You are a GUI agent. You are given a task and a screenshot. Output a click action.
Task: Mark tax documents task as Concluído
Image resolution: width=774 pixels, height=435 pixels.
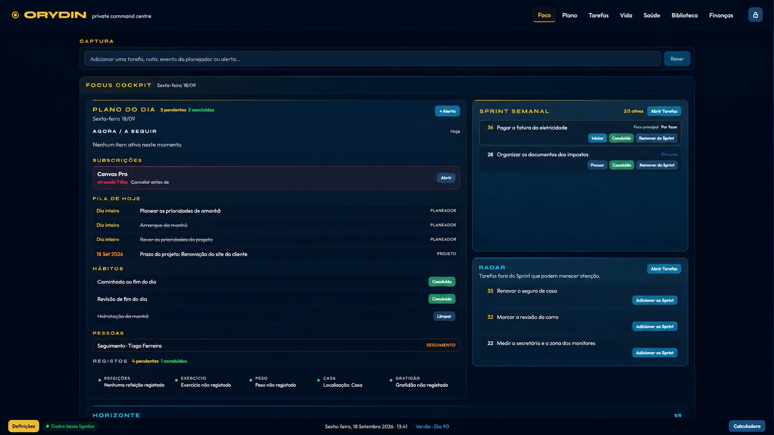click(x=621, y=165)
